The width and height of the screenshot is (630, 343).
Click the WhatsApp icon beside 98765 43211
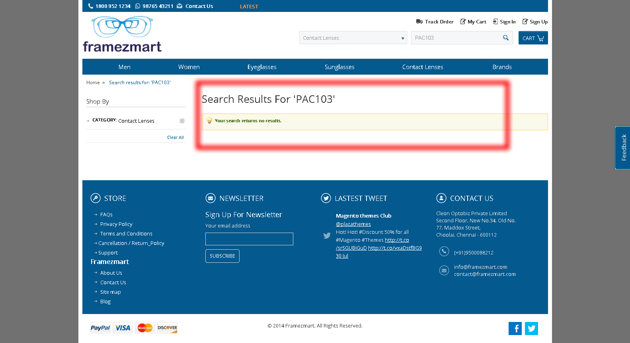click(138, 6)
